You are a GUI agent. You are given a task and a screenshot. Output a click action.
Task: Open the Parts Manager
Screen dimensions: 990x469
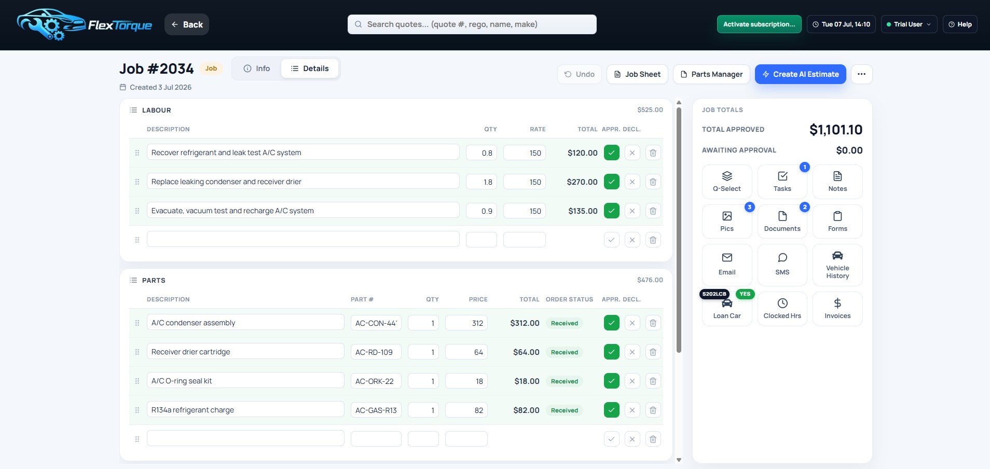pyautogui.click(x=711, y=74)
